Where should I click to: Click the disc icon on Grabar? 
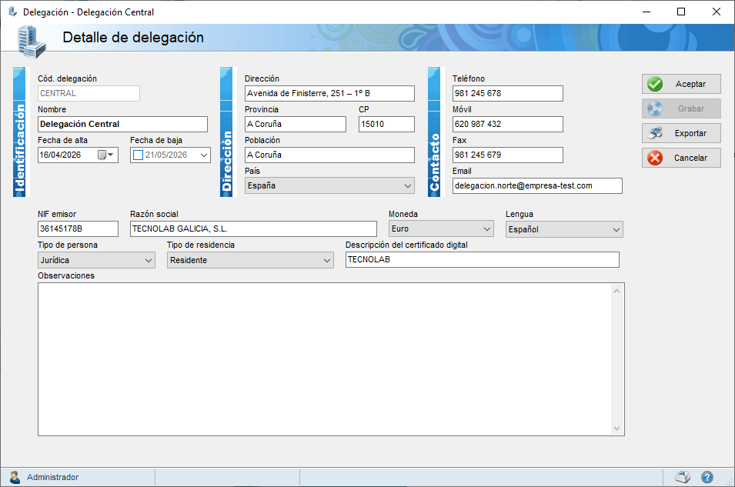tap(655, 108)
